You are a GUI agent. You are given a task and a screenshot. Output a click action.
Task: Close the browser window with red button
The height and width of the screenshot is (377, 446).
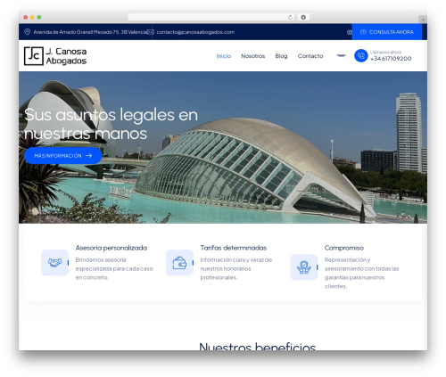(26, 17)
